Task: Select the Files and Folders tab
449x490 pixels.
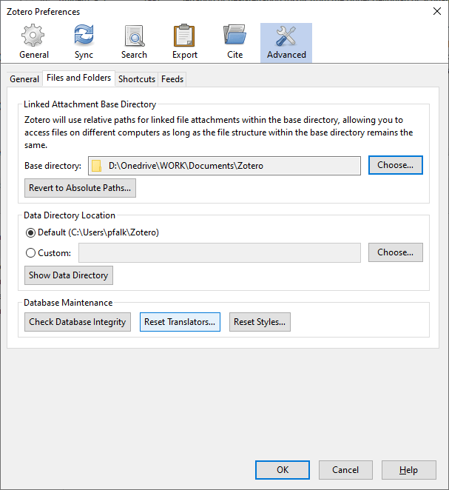Action: point(78,78)
